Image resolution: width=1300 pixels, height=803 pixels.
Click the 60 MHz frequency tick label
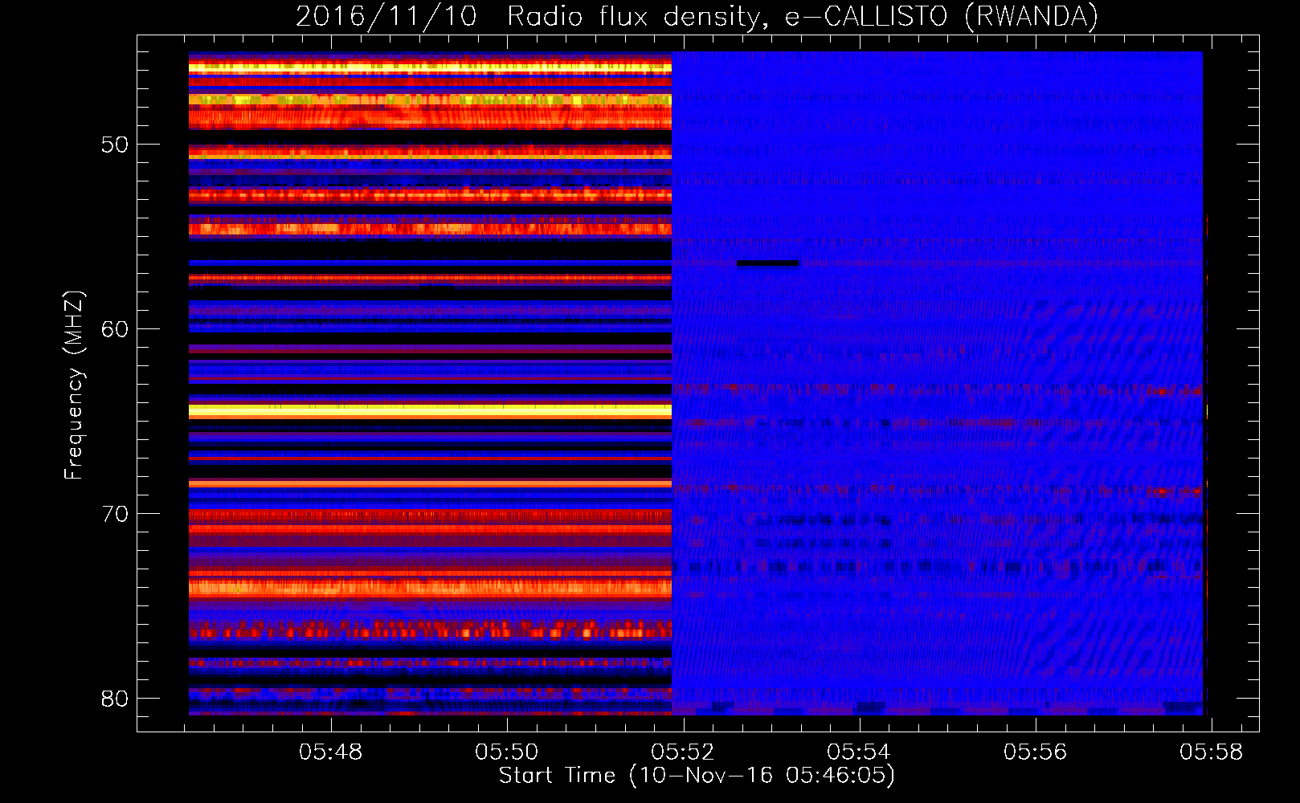115,329
